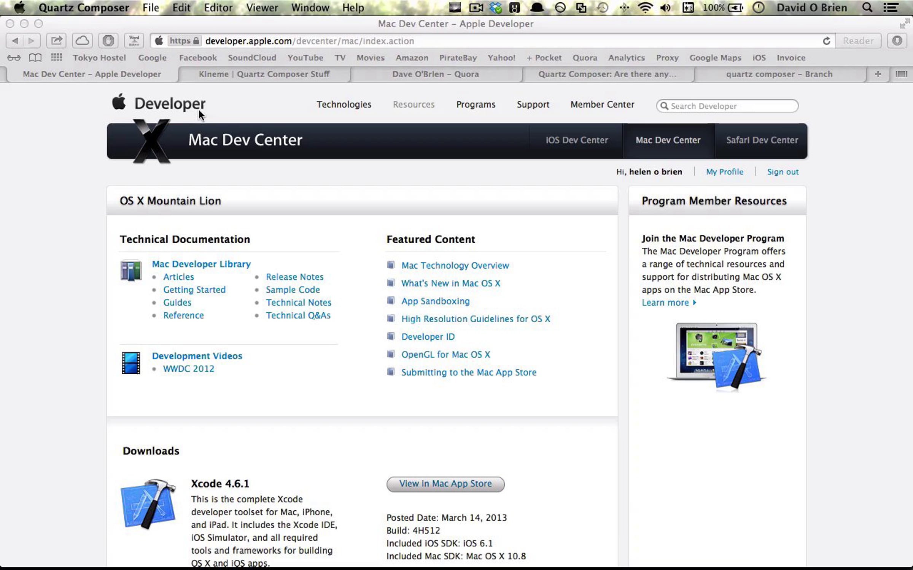Open the Google Maps bookmark
Screen dimensions: 913x570
click(x=715, y=58)
